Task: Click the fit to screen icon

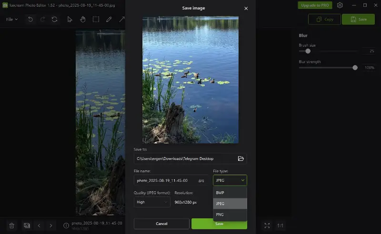Action: click(267, 225)
